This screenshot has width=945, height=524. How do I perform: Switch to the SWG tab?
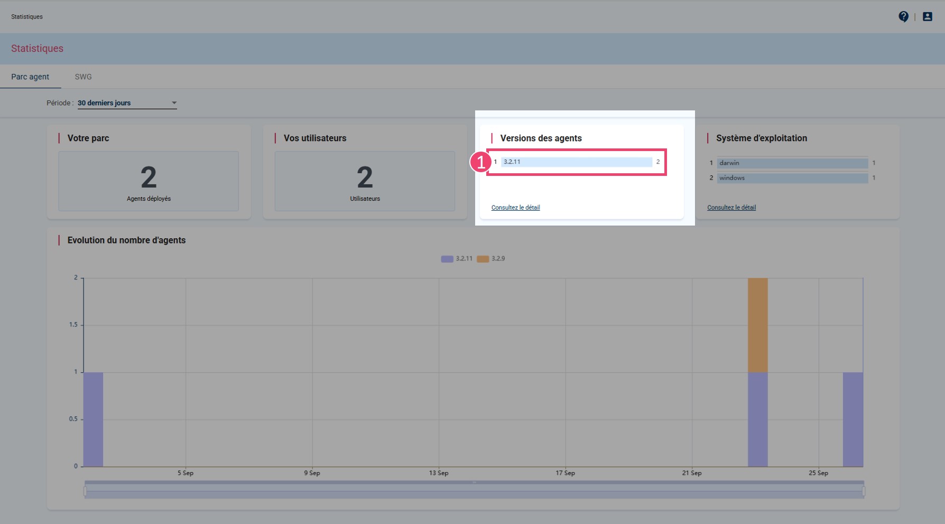coord(83,77)
